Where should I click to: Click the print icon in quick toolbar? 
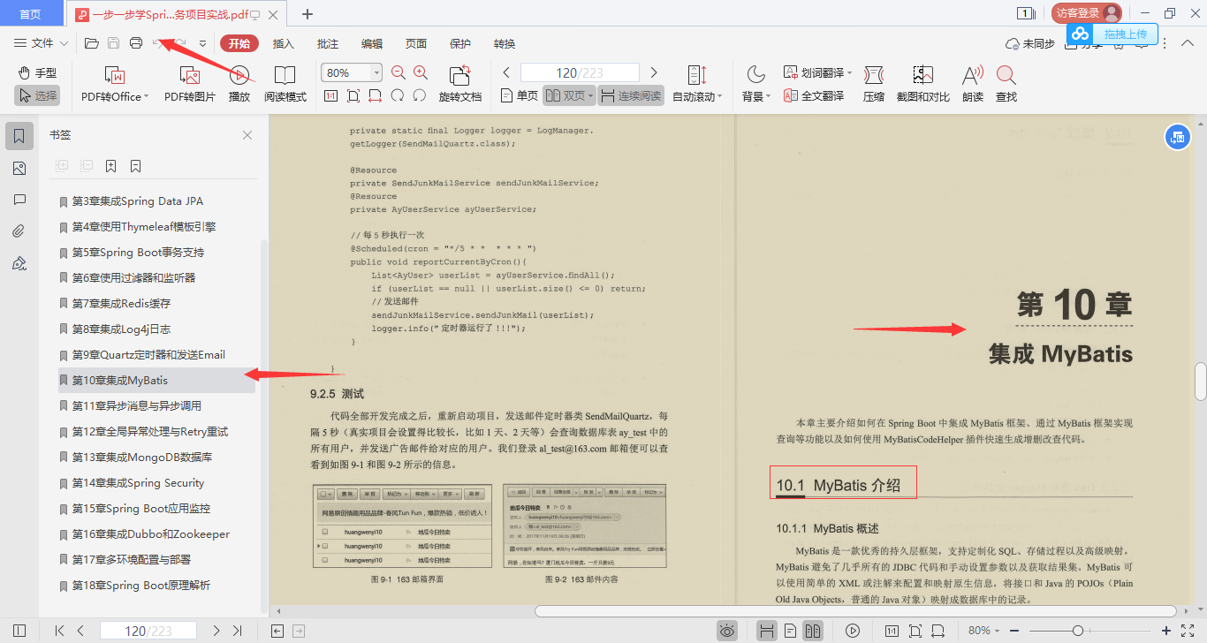pyautogui.click(x=136, y=43)
